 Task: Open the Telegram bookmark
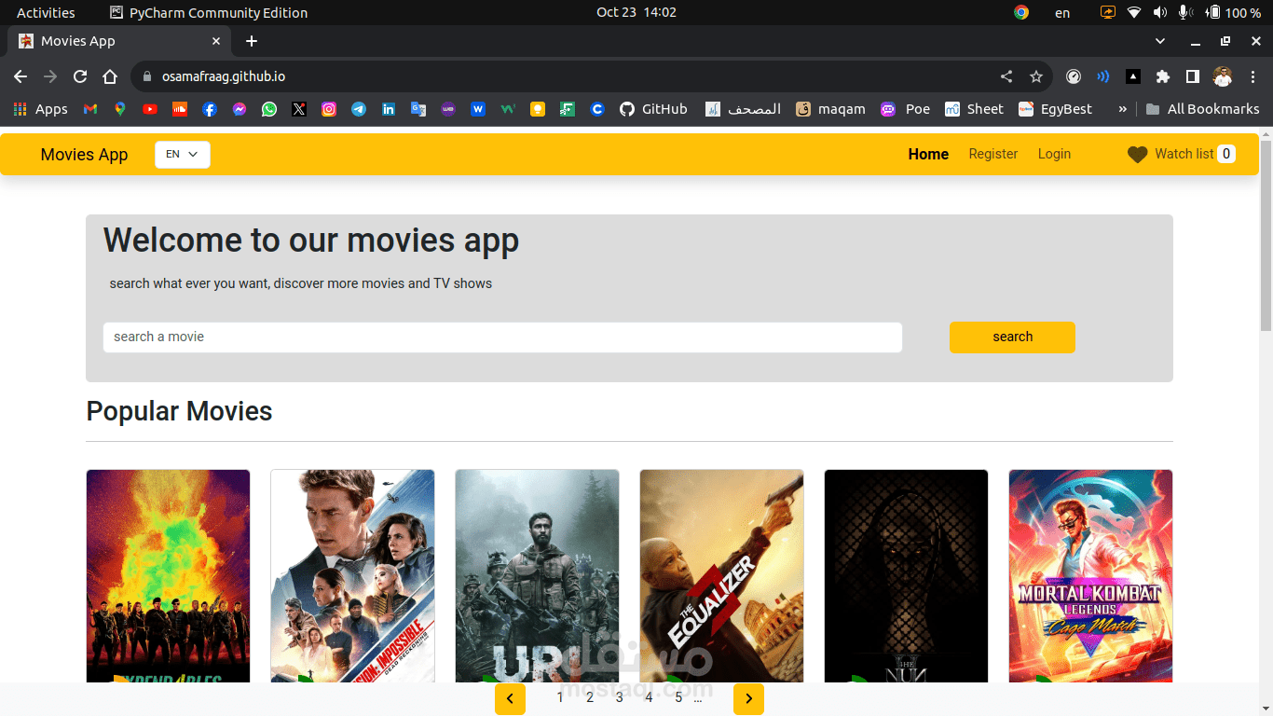pyautogui.click(x=359, y=109)
